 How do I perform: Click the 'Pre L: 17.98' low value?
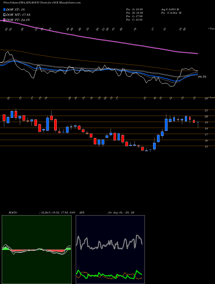[134, 16]
